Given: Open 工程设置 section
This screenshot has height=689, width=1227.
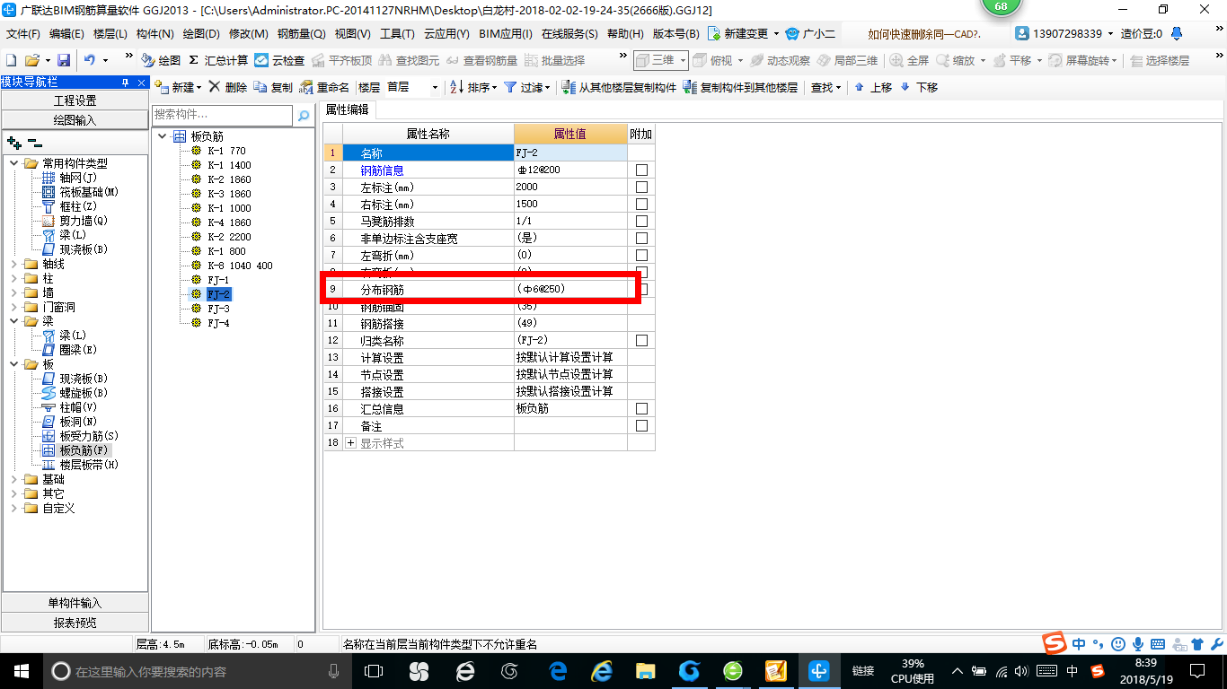Looking at the screenshot, I should [75, 100].
